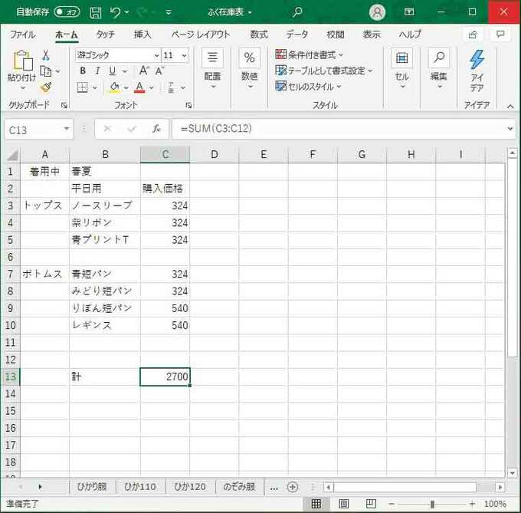Click the format painter brush icon
The width and height of the screenshot is (521, 513).
tap(46, 87)
